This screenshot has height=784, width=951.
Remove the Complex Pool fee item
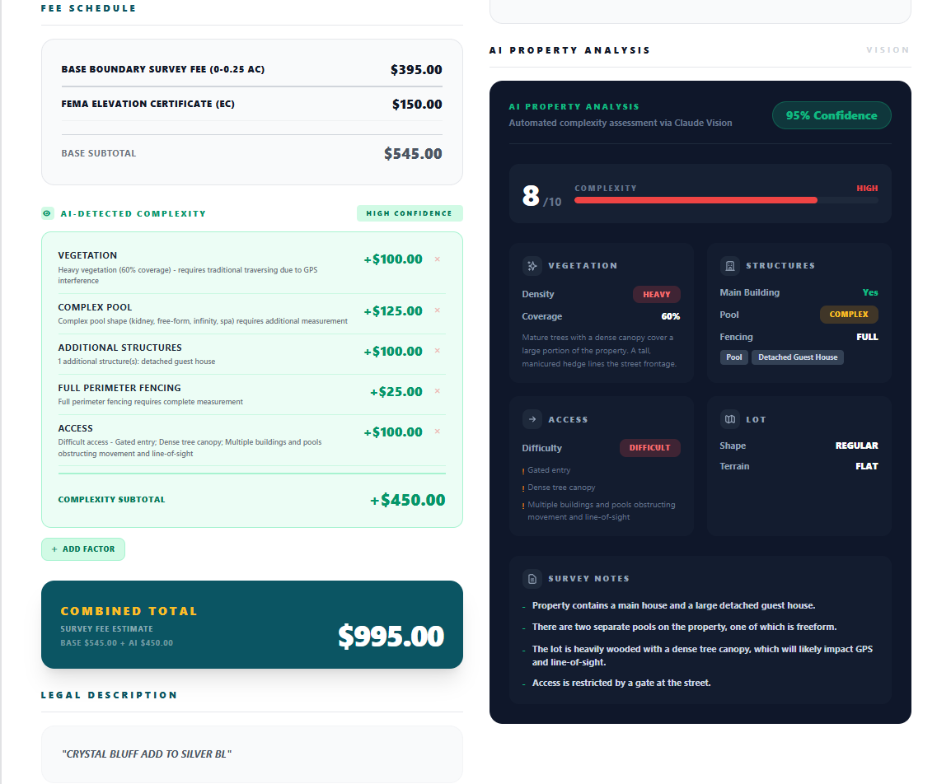coord(437,311)
